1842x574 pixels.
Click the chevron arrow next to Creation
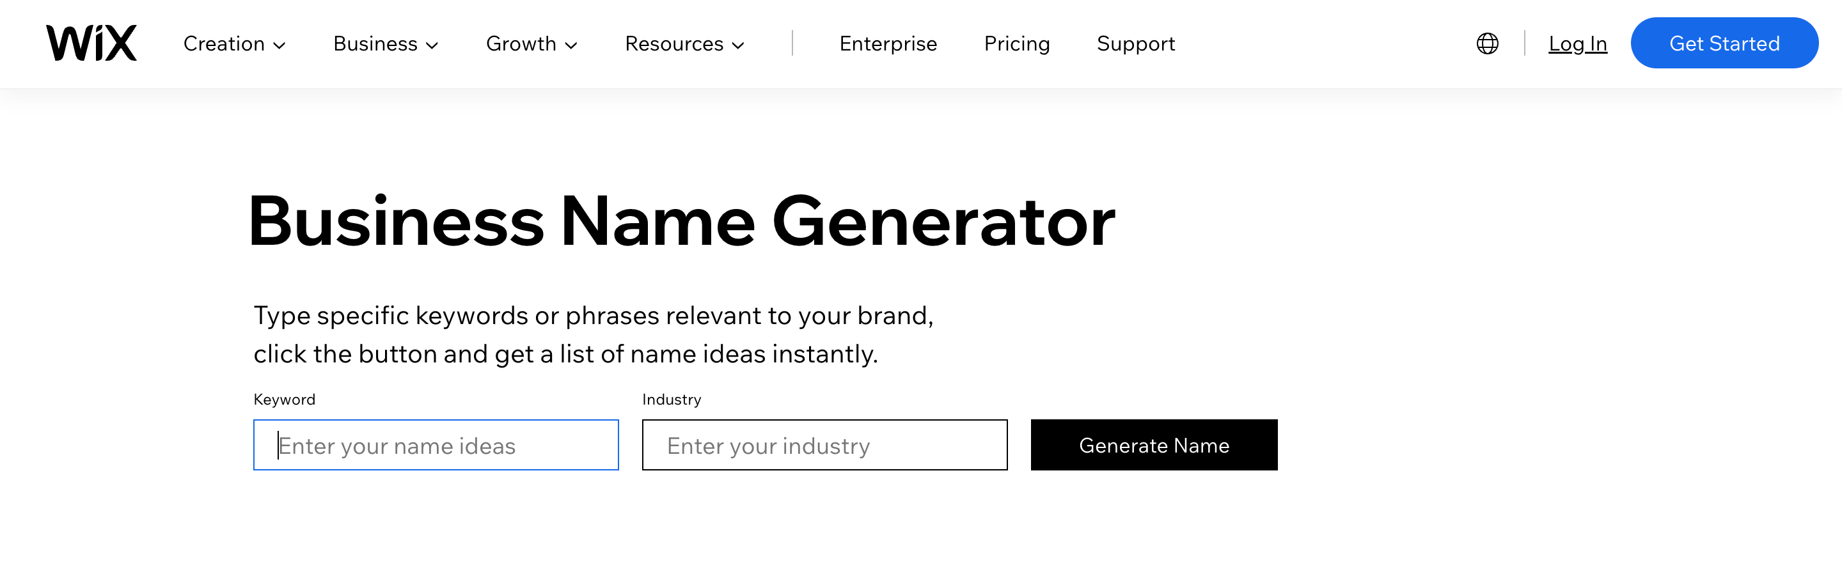pos(279,45)
